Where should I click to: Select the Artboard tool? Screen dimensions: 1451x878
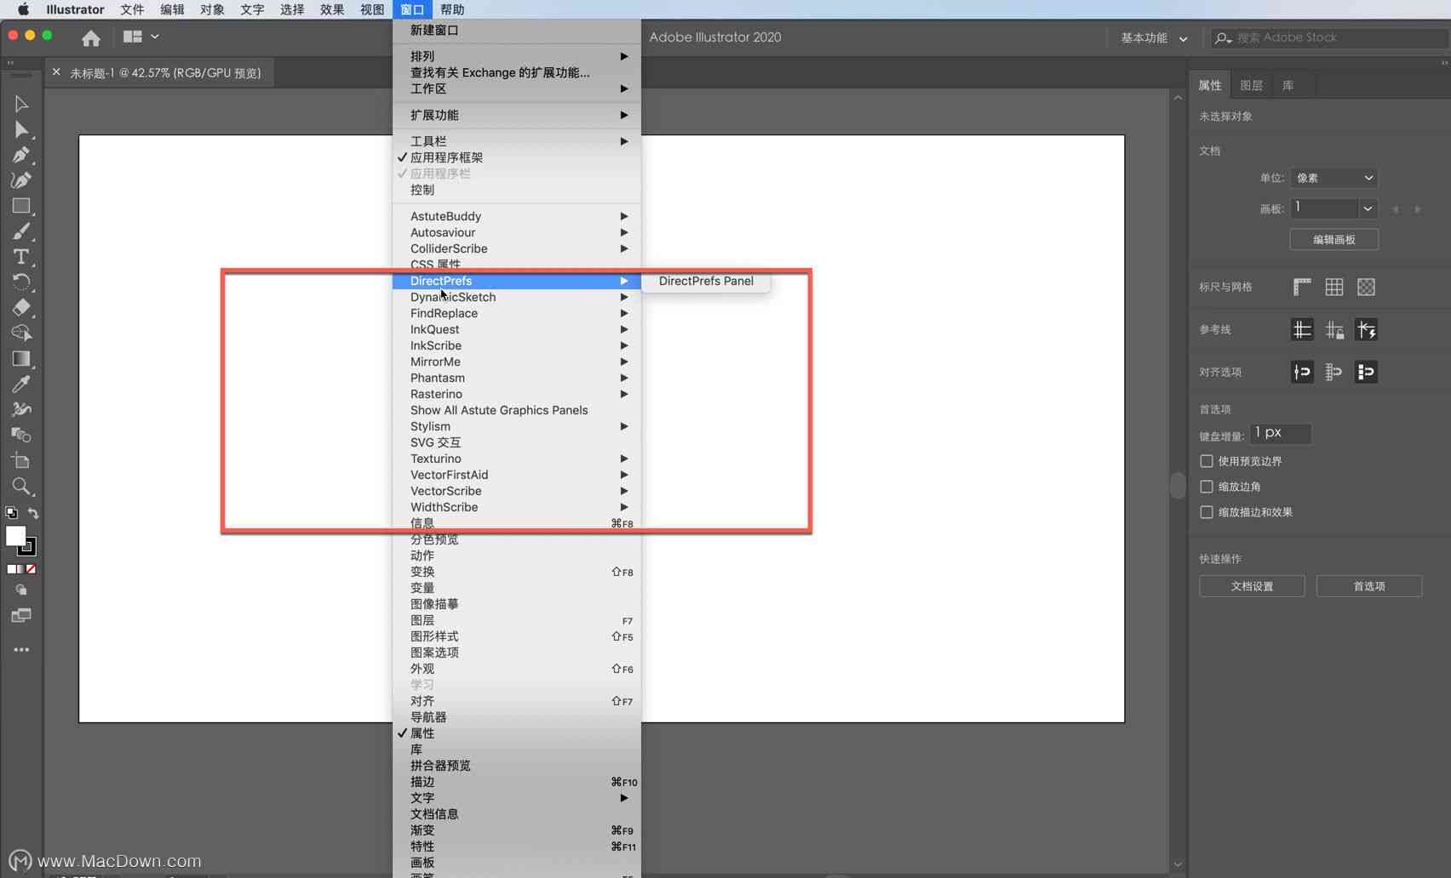(21, 461)
